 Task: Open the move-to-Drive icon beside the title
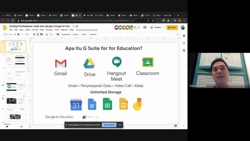point(77,26)
